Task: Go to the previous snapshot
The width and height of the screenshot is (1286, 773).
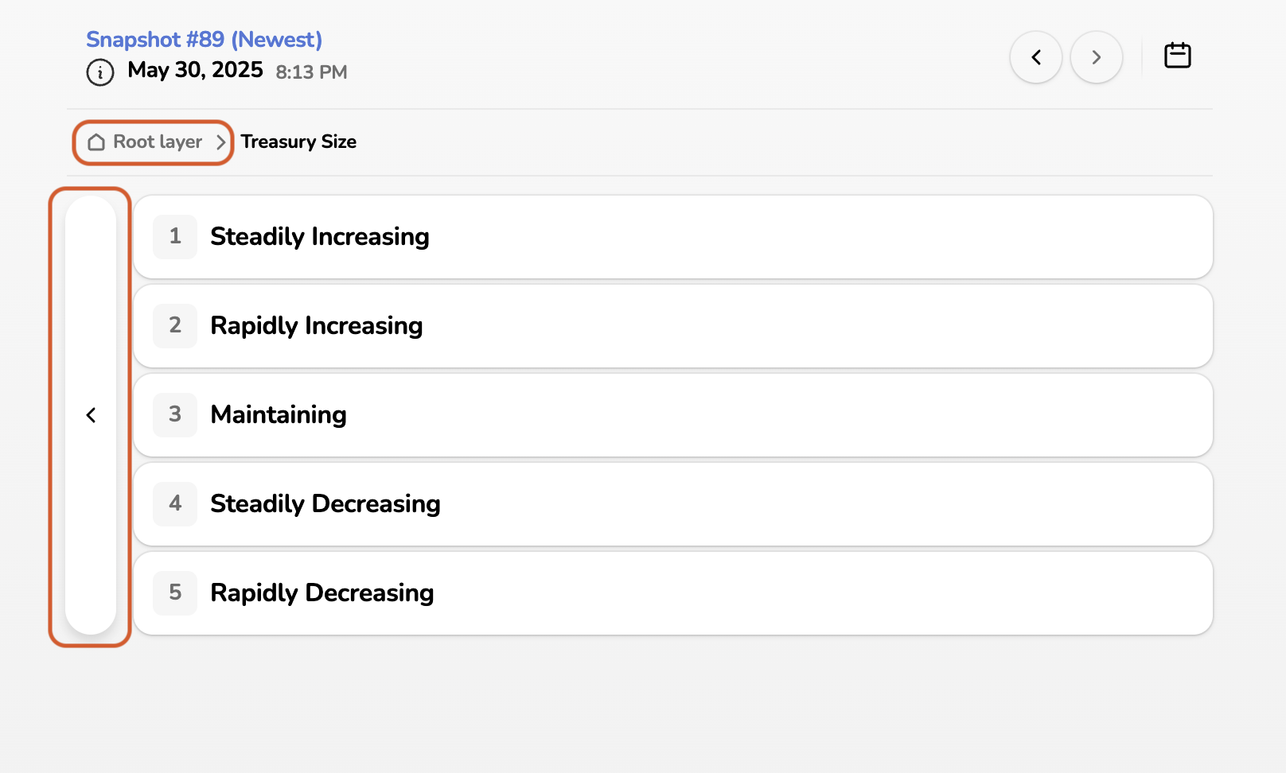Action: (1035, 57)
